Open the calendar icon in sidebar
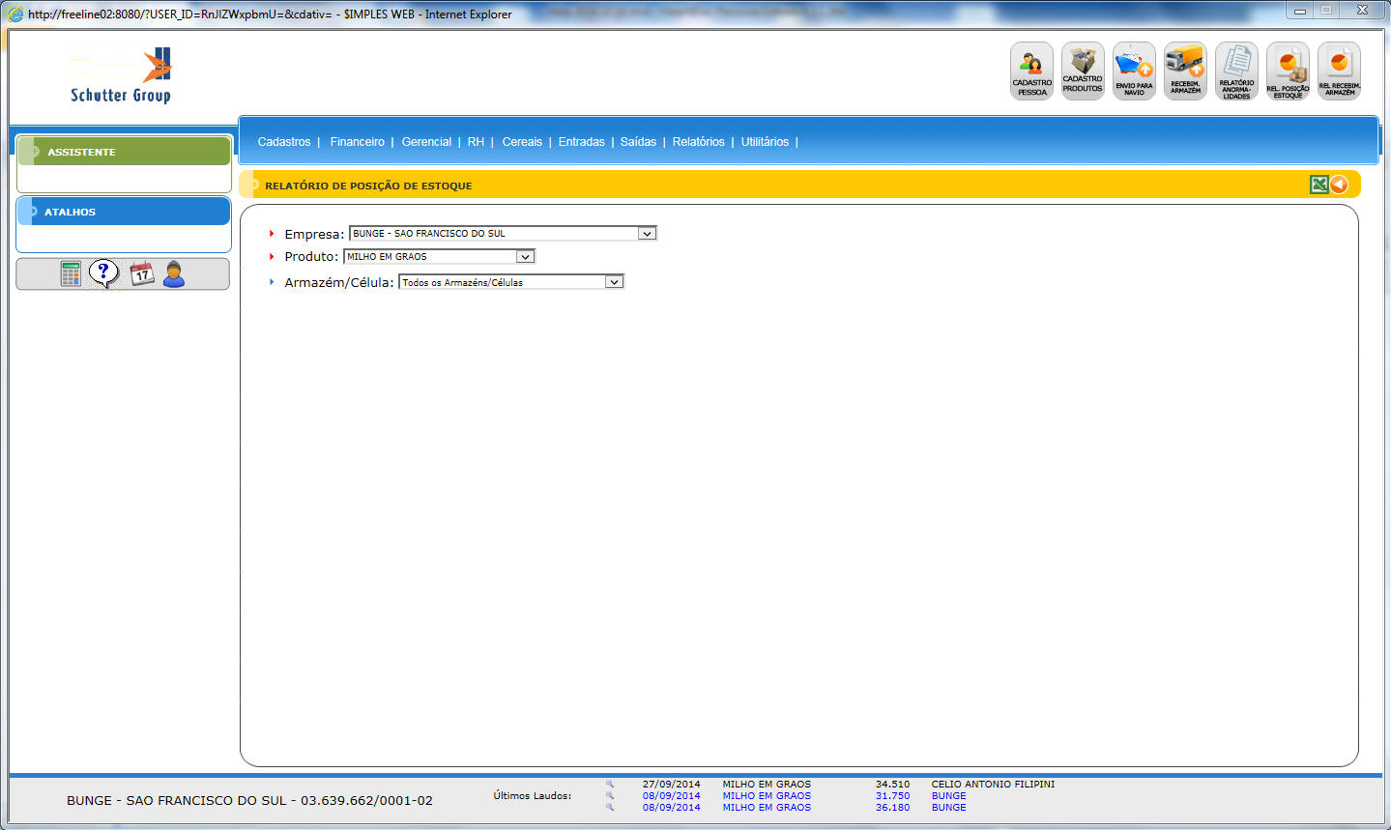 click(x=142, y=274)
